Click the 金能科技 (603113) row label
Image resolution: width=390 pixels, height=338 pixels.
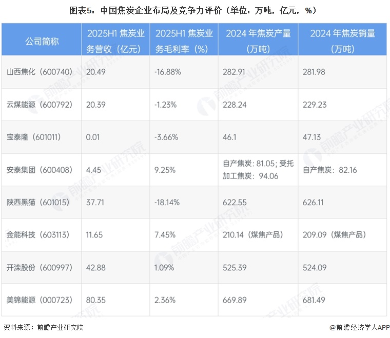click(x=38, y=235)
